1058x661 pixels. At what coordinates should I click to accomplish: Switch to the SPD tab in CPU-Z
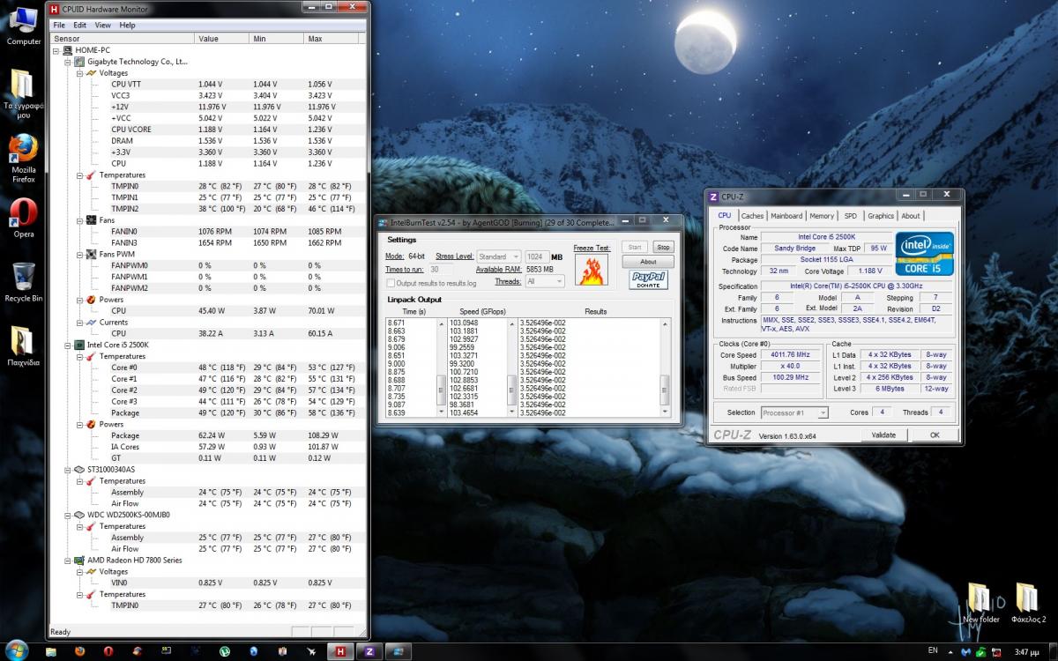click(850, 216)
